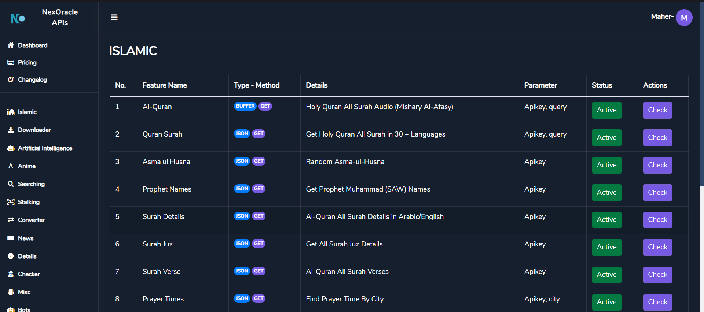Click Check button for Prayer Times
Image resolution: width=704 pixels, height=312 pixels.
tap(657, 302)
